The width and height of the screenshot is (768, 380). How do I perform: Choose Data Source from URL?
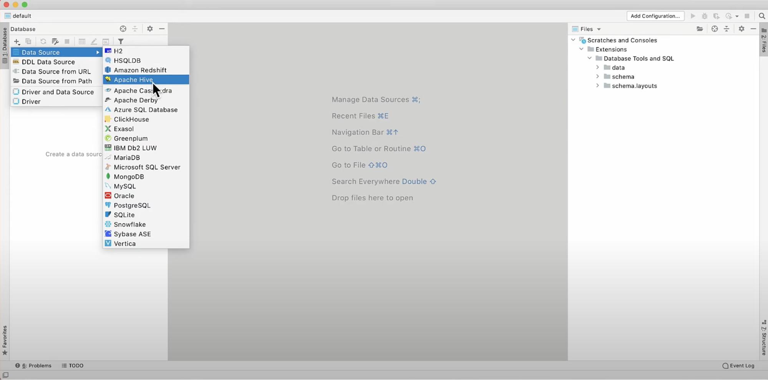(56, 71)
